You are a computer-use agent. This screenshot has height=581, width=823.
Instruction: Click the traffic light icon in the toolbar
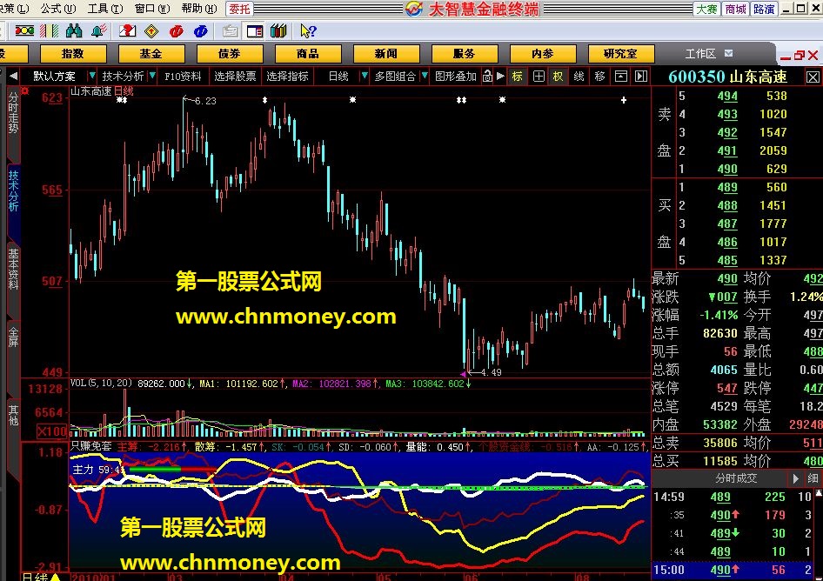point(24,31)
